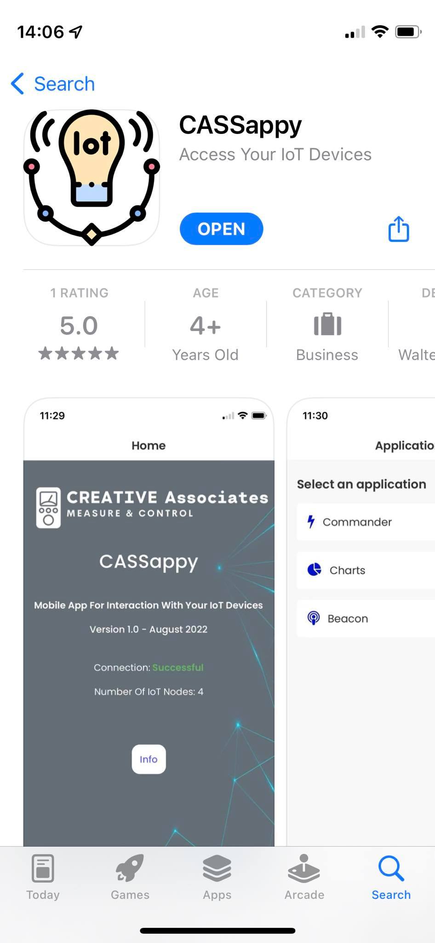Tap the Info button in preview

tap(149, 759)
